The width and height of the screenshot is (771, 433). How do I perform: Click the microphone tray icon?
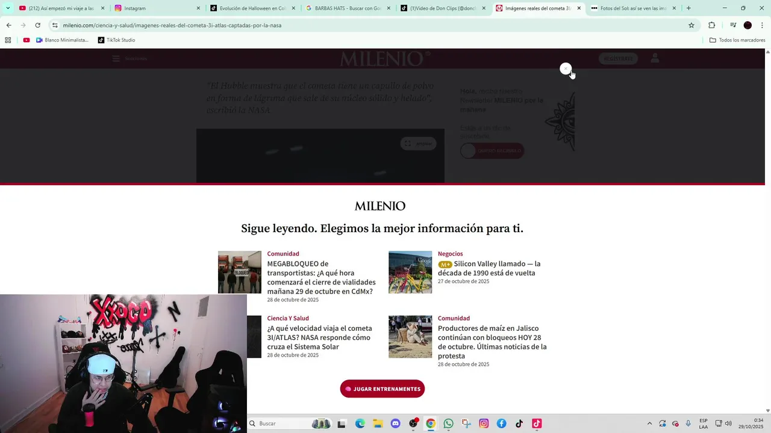pyautogui.click(x=688, y=423)
